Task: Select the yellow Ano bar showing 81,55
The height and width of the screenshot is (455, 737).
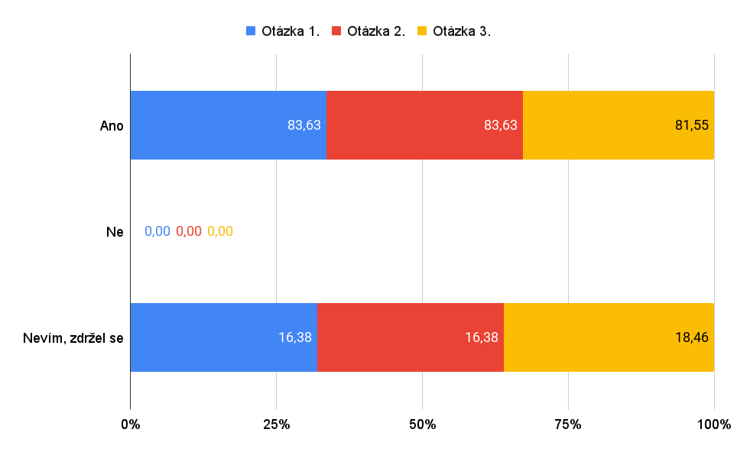Action: pos(618,125)
